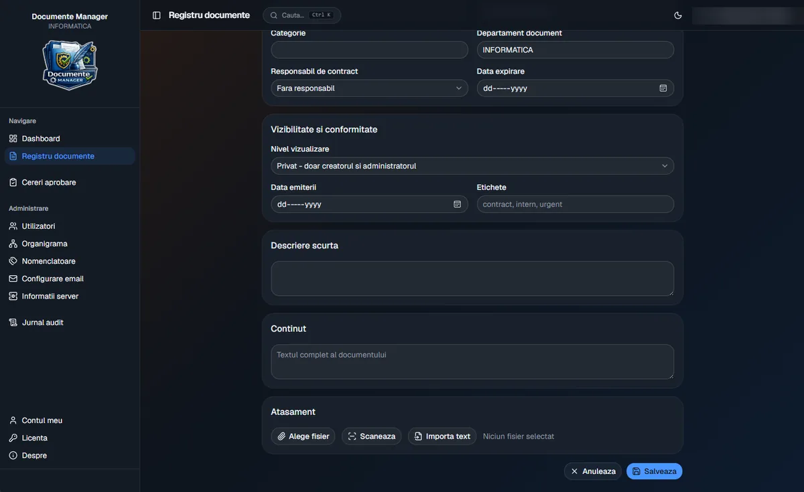Click the Jurnal audit scroll icon

tap(13, 322)
